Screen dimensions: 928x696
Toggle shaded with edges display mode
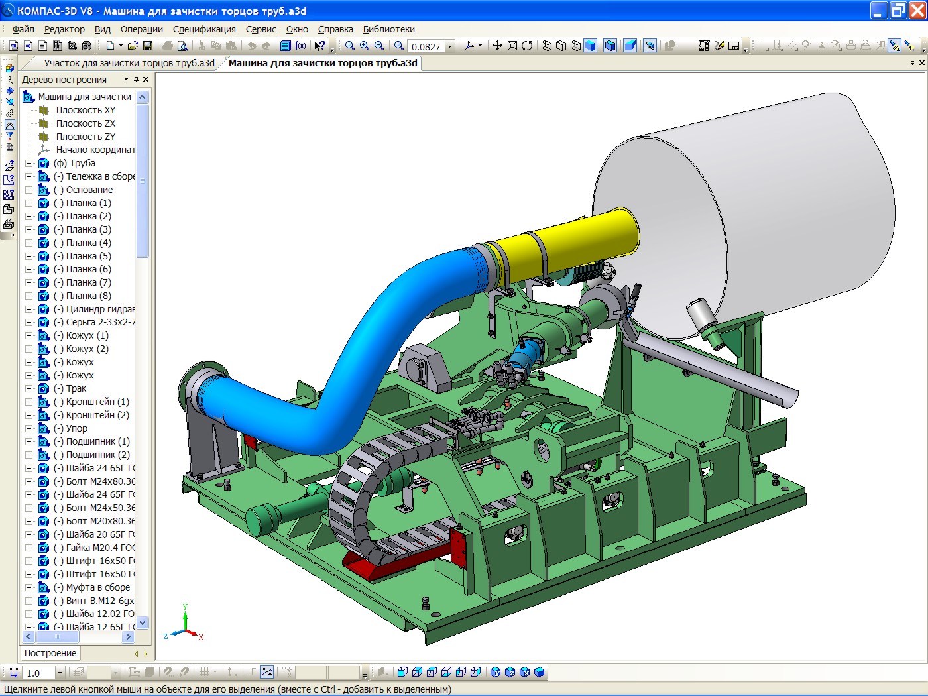(610, 46)
